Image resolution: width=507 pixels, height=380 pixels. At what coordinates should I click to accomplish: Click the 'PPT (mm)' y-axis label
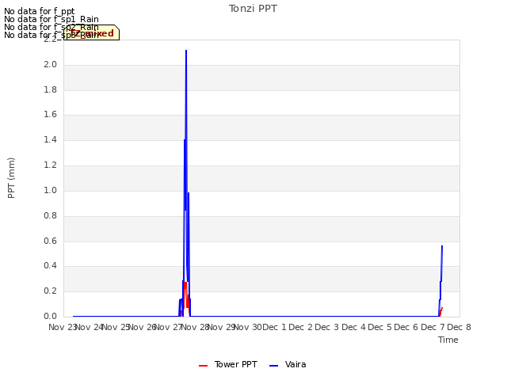(11, 178)
